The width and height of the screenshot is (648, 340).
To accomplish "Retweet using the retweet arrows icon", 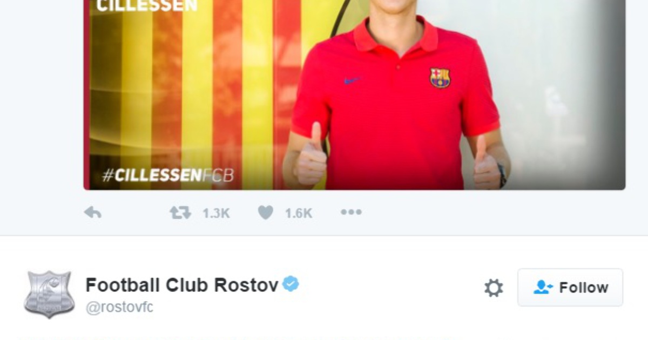I will 180,213.
